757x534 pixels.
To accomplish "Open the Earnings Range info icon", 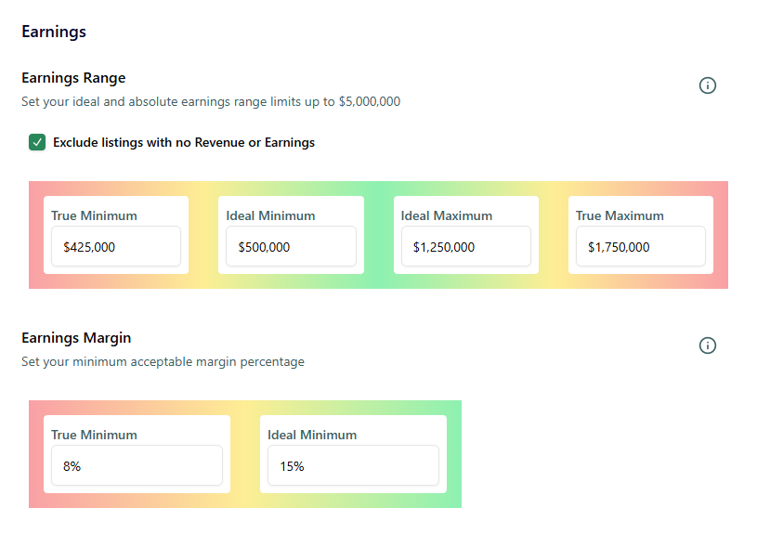I will (x=708, y=85).
